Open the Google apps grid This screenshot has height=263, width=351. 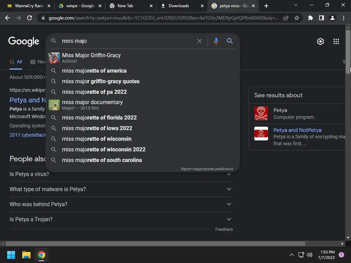336,41
